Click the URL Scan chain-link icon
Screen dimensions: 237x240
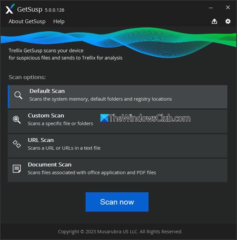pyautogui.click(x=17, y=144)
